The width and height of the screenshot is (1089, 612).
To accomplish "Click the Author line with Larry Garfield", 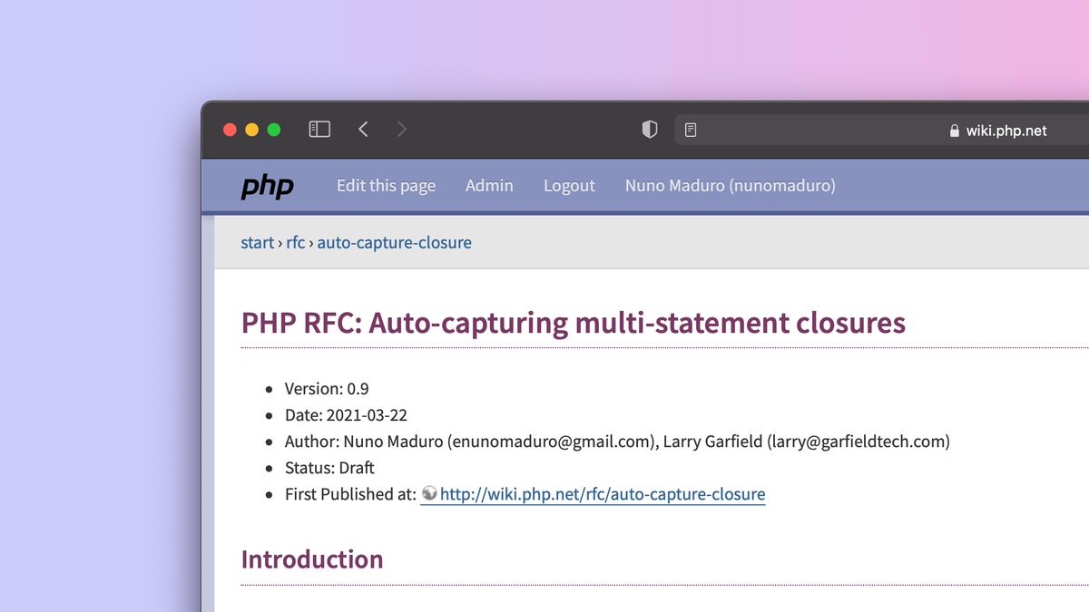I will pos(617,442).
